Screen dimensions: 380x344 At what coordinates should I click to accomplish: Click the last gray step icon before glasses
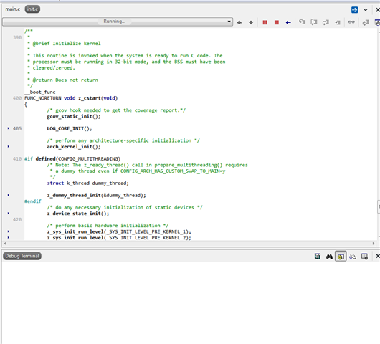pyautogui.click(x=338, y=22)
